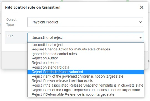Select Unconditional reject from the list
Image resolution: width=150 pixels, height=101 pixels.
[x=85, y=45]
